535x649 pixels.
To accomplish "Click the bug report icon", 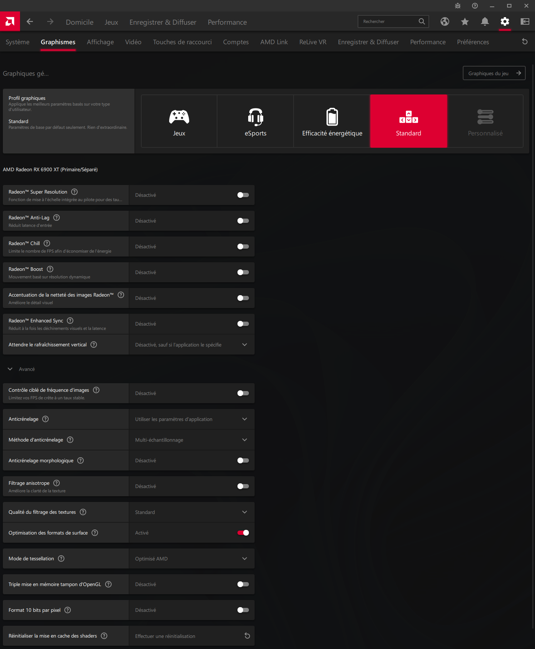I will click(x=457, y=6).
